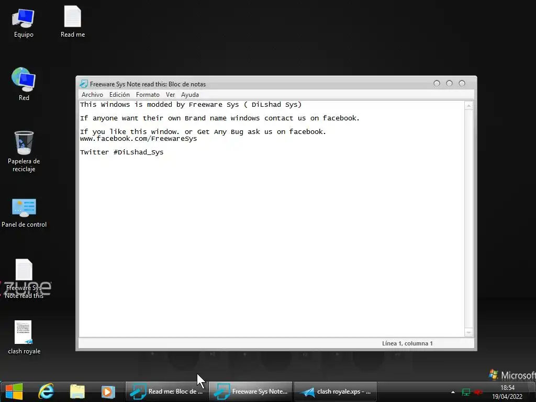
Task: Select Freeware Sys Note read this file icon
Action: 24,278
